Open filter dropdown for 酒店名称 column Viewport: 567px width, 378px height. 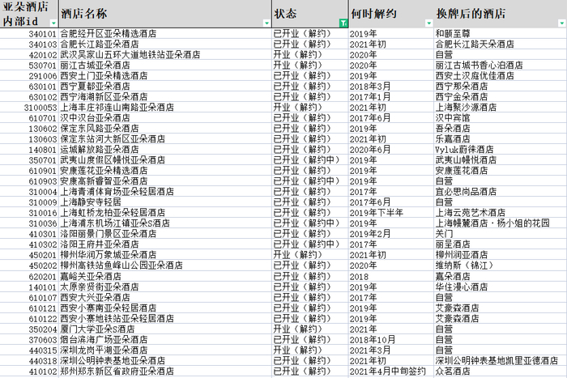pyautogui.click(x=266, y=23)
